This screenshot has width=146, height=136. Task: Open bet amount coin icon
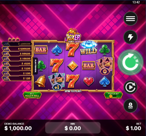tap(130, 106)
